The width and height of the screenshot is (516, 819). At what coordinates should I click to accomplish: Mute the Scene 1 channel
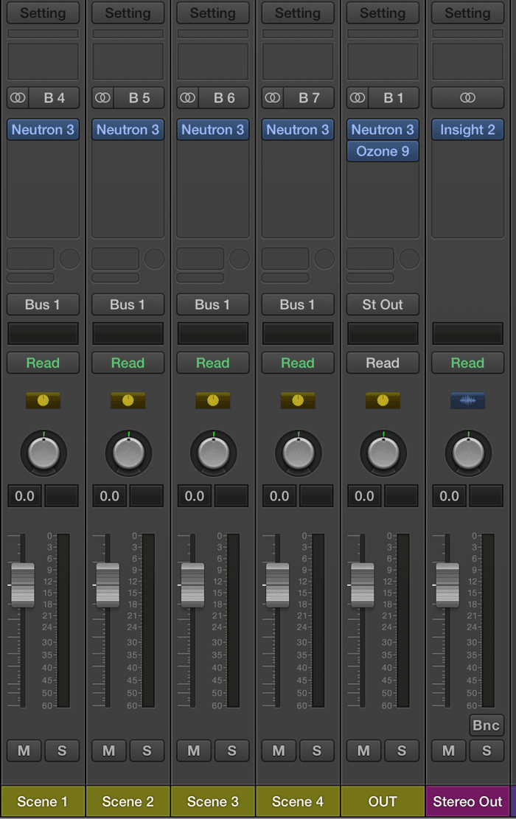point(24,750)
